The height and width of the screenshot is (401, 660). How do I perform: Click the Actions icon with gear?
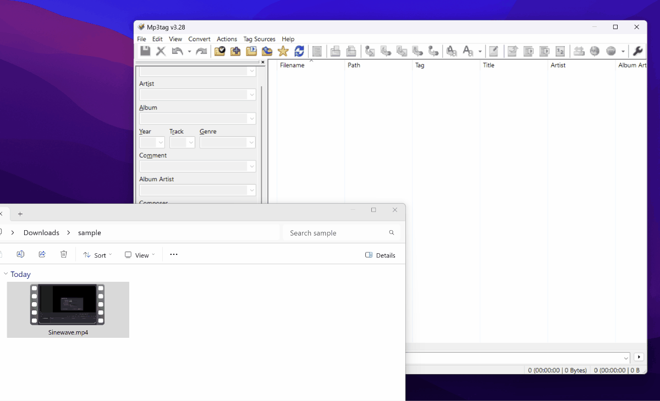point(452,51)
